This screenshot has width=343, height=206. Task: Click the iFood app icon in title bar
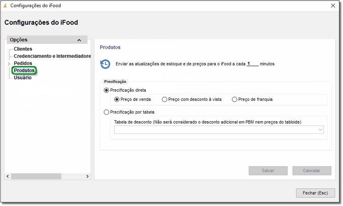tap(5, 6)
